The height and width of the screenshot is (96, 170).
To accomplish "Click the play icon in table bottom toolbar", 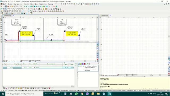I will point(33,88).
